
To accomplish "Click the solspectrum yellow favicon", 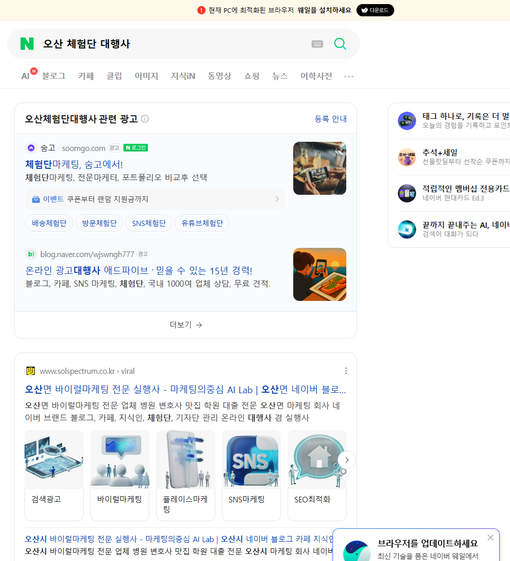I will coord(31,371).
